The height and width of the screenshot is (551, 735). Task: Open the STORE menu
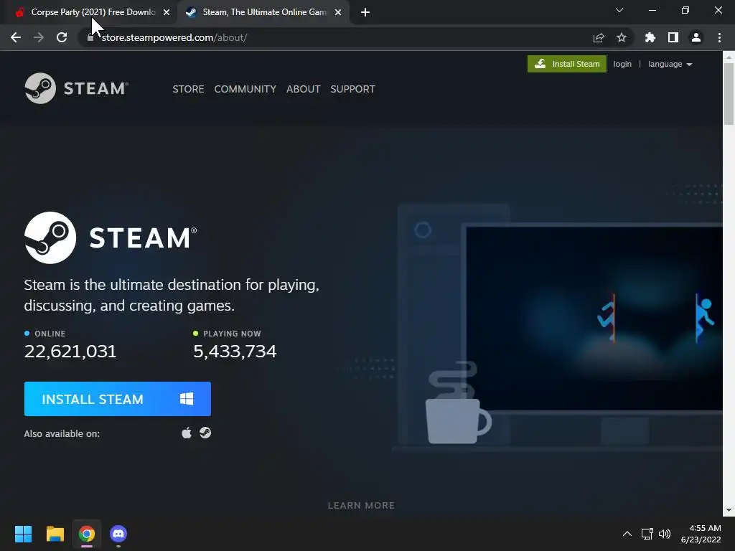188,89
